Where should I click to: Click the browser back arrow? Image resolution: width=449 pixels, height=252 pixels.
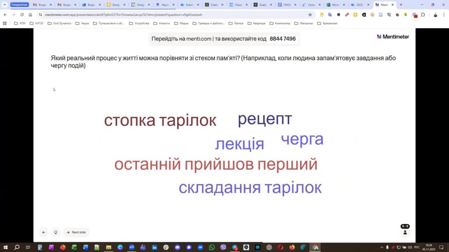coord(5,14)
